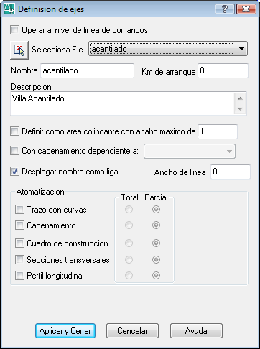Click the Descripcion scrollbar down arrow
260x349 pixels.
click(240, 109)
